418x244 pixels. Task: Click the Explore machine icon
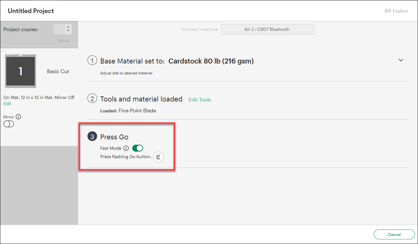pyautogui.click(x=387, y=11)
